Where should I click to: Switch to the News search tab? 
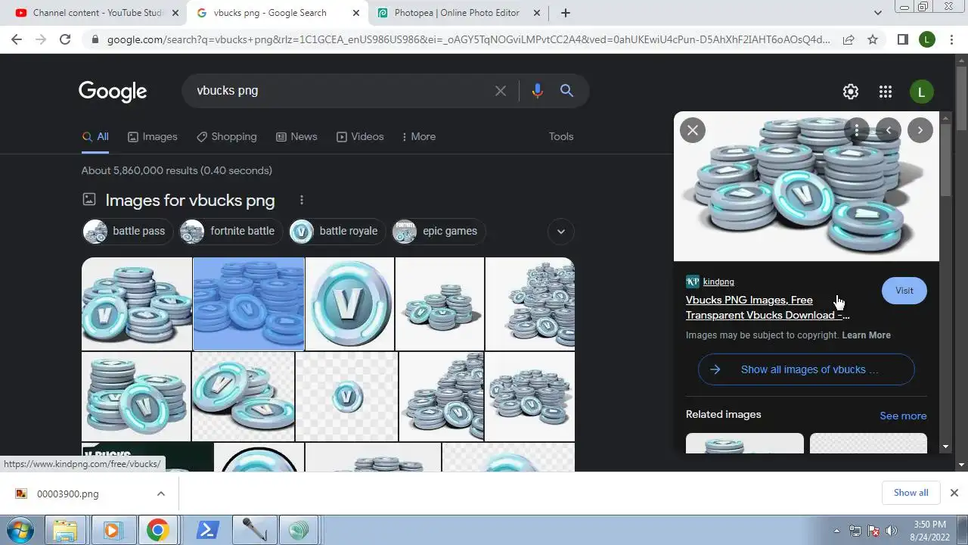(x=296, y=137)
